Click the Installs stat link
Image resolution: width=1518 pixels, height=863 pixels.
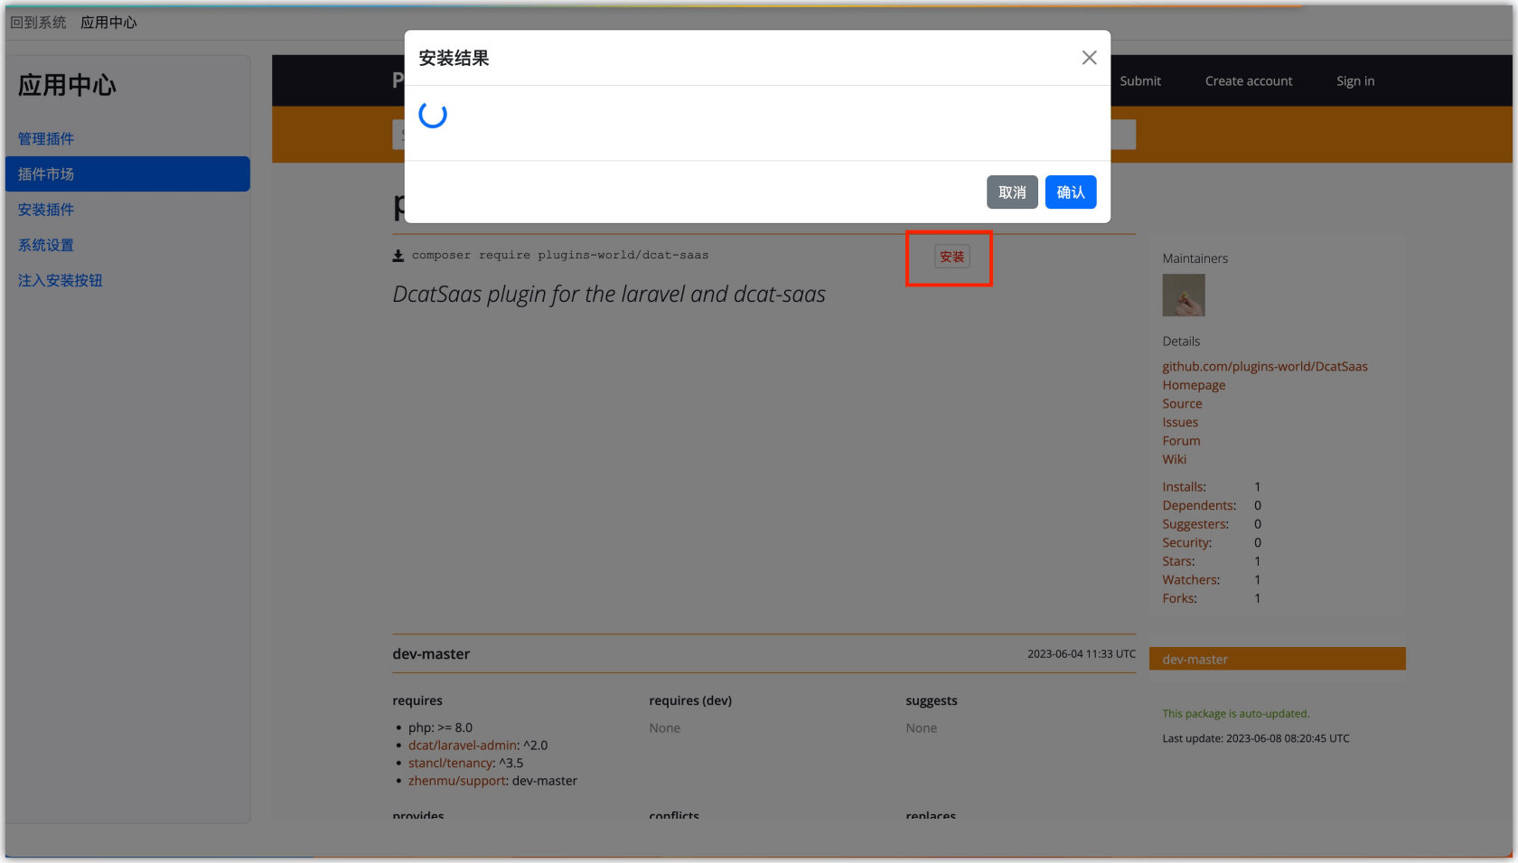(1184, 486)
